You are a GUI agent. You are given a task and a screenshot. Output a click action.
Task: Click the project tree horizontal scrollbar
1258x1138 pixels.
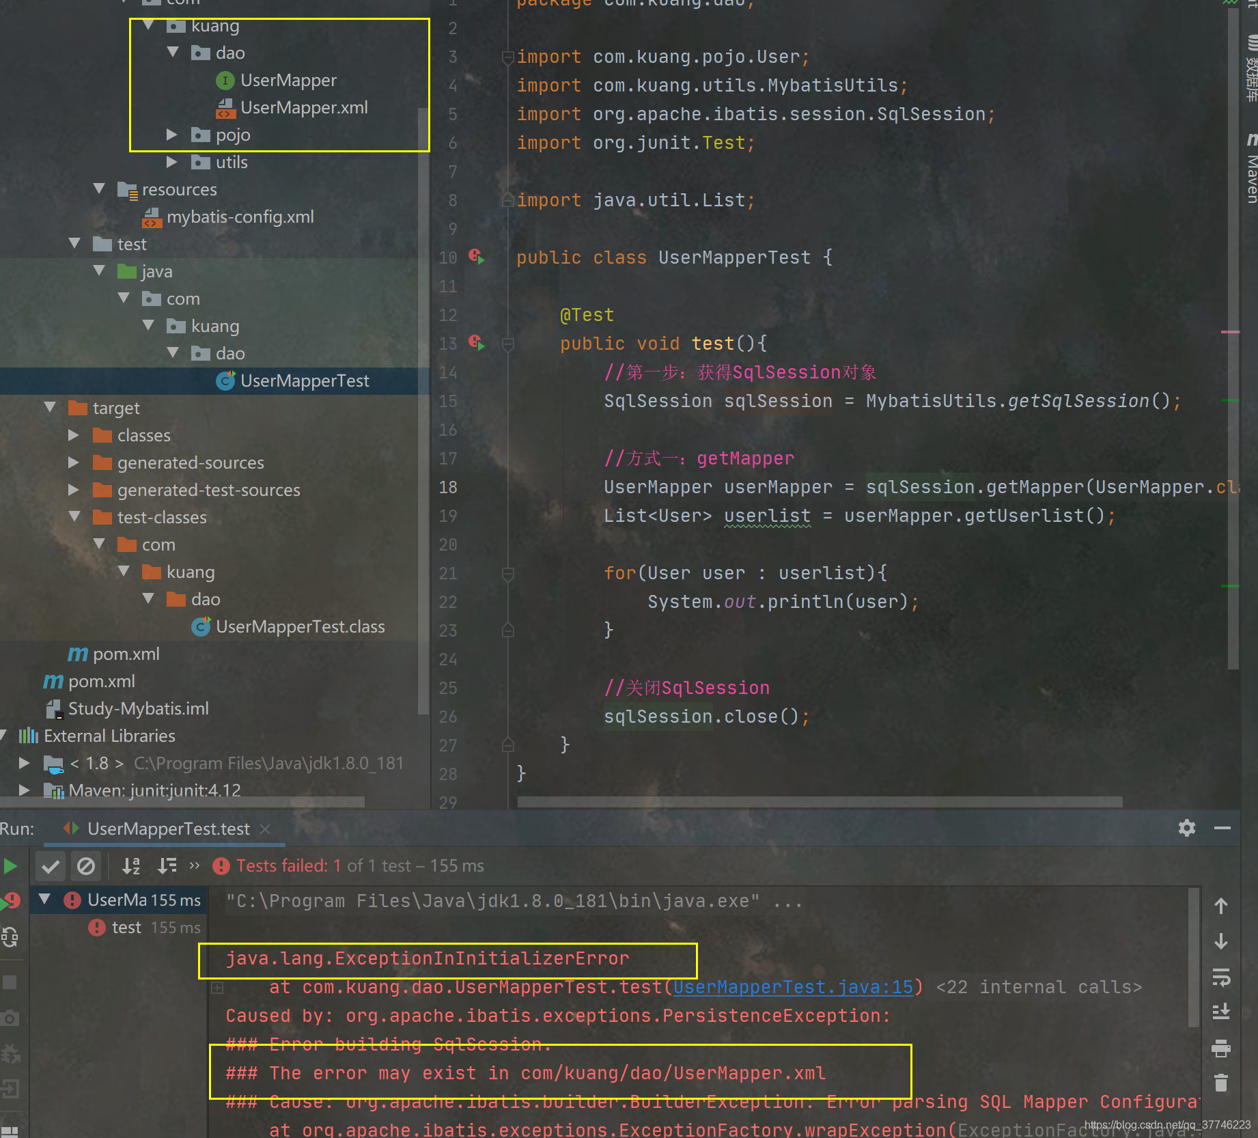coord(182,801)
